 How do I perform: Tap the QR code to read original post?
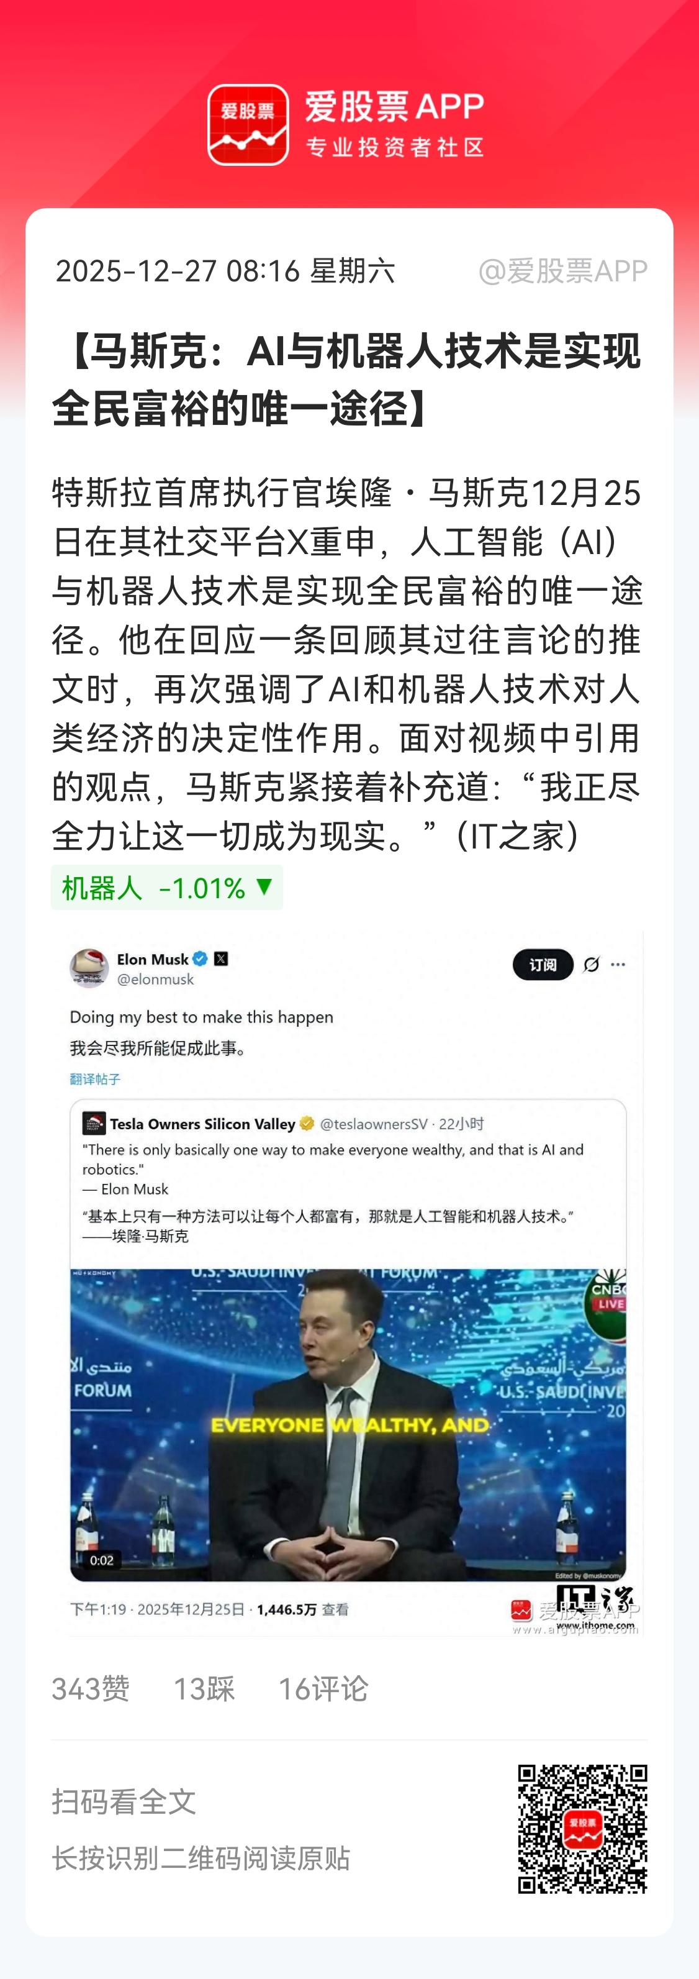tap(582, 1829)
